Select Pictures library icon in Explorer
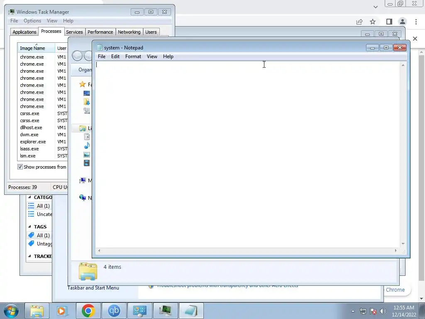Image resolution: width=425 pixels, height=319 pixels. coord(87,155)
